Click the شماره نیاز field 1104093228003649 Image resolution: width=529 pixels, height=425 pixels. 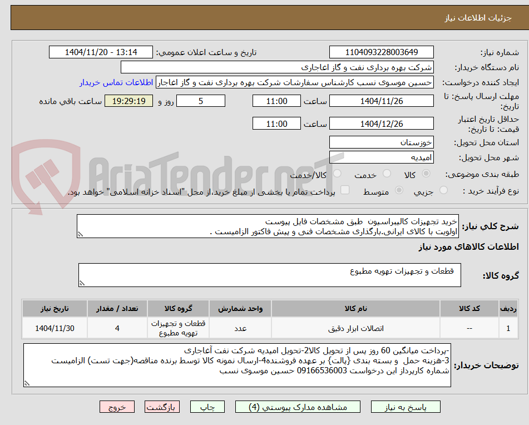(x=381, y=52)
